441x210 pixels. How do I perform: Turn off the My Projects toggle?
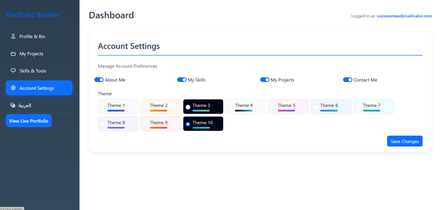pos(265,80)
